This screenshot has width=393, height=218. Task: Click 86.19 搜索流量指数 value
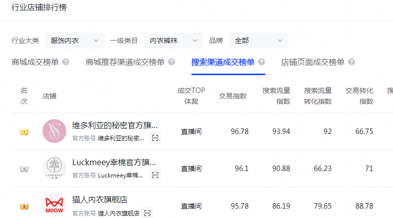281,206
